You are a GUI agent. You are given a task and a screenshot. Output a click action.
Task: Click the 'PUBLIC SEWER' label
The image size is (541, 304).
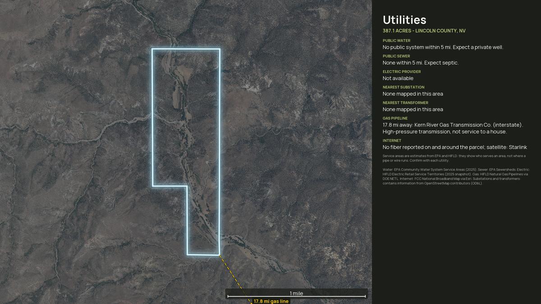click(x=396, y=56)
